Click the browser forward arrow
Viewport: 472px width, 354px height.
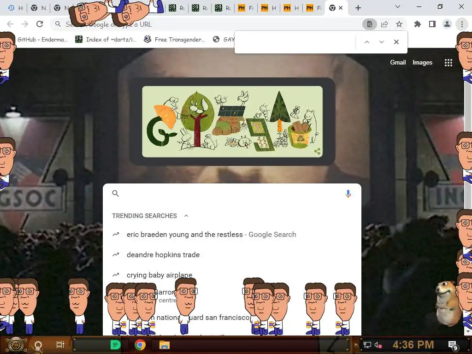pos(25,24)
